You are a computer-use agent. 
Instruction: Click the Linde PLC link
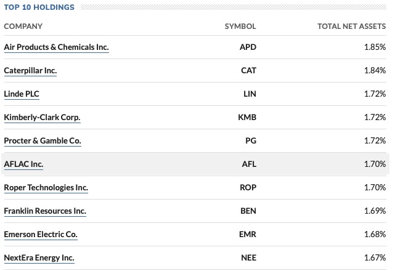tap(22, 94)
